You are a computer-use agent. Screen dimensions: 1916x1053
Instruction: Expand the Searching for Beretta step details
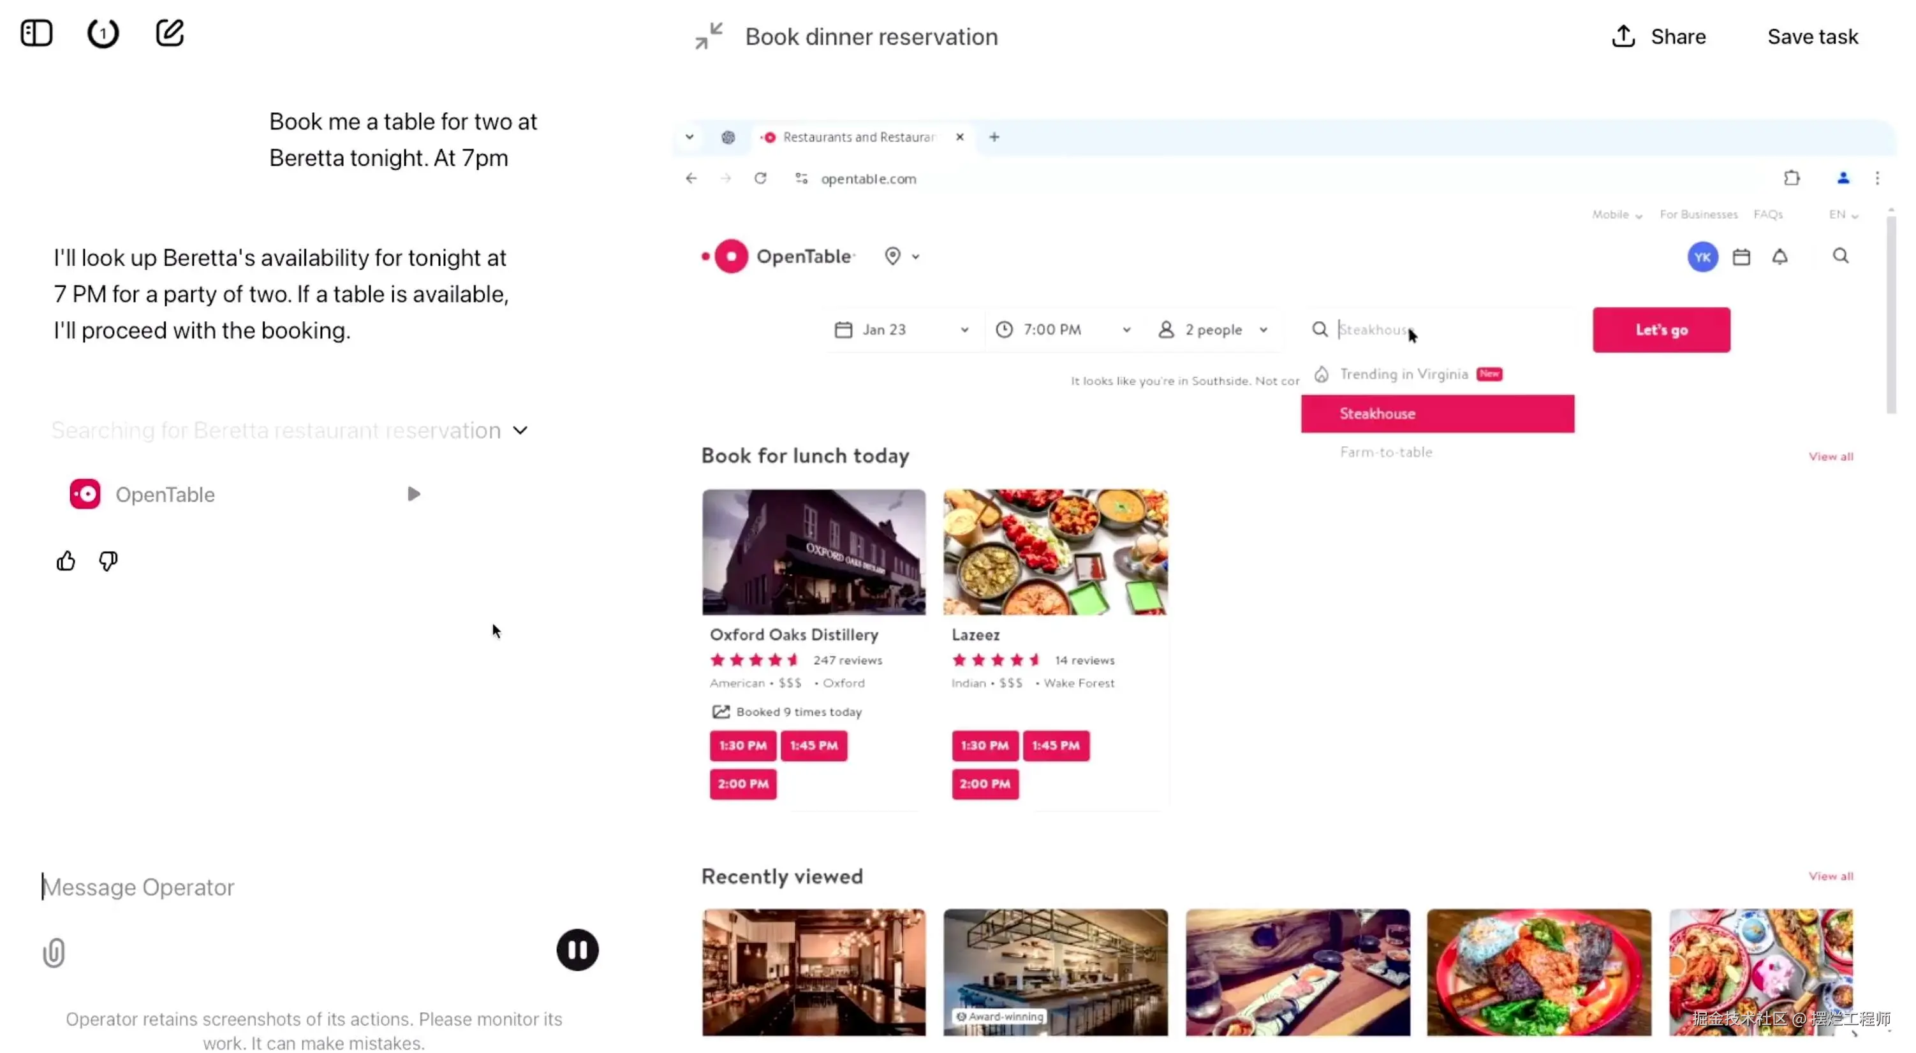pyautogui.click(x=520, y=431)
